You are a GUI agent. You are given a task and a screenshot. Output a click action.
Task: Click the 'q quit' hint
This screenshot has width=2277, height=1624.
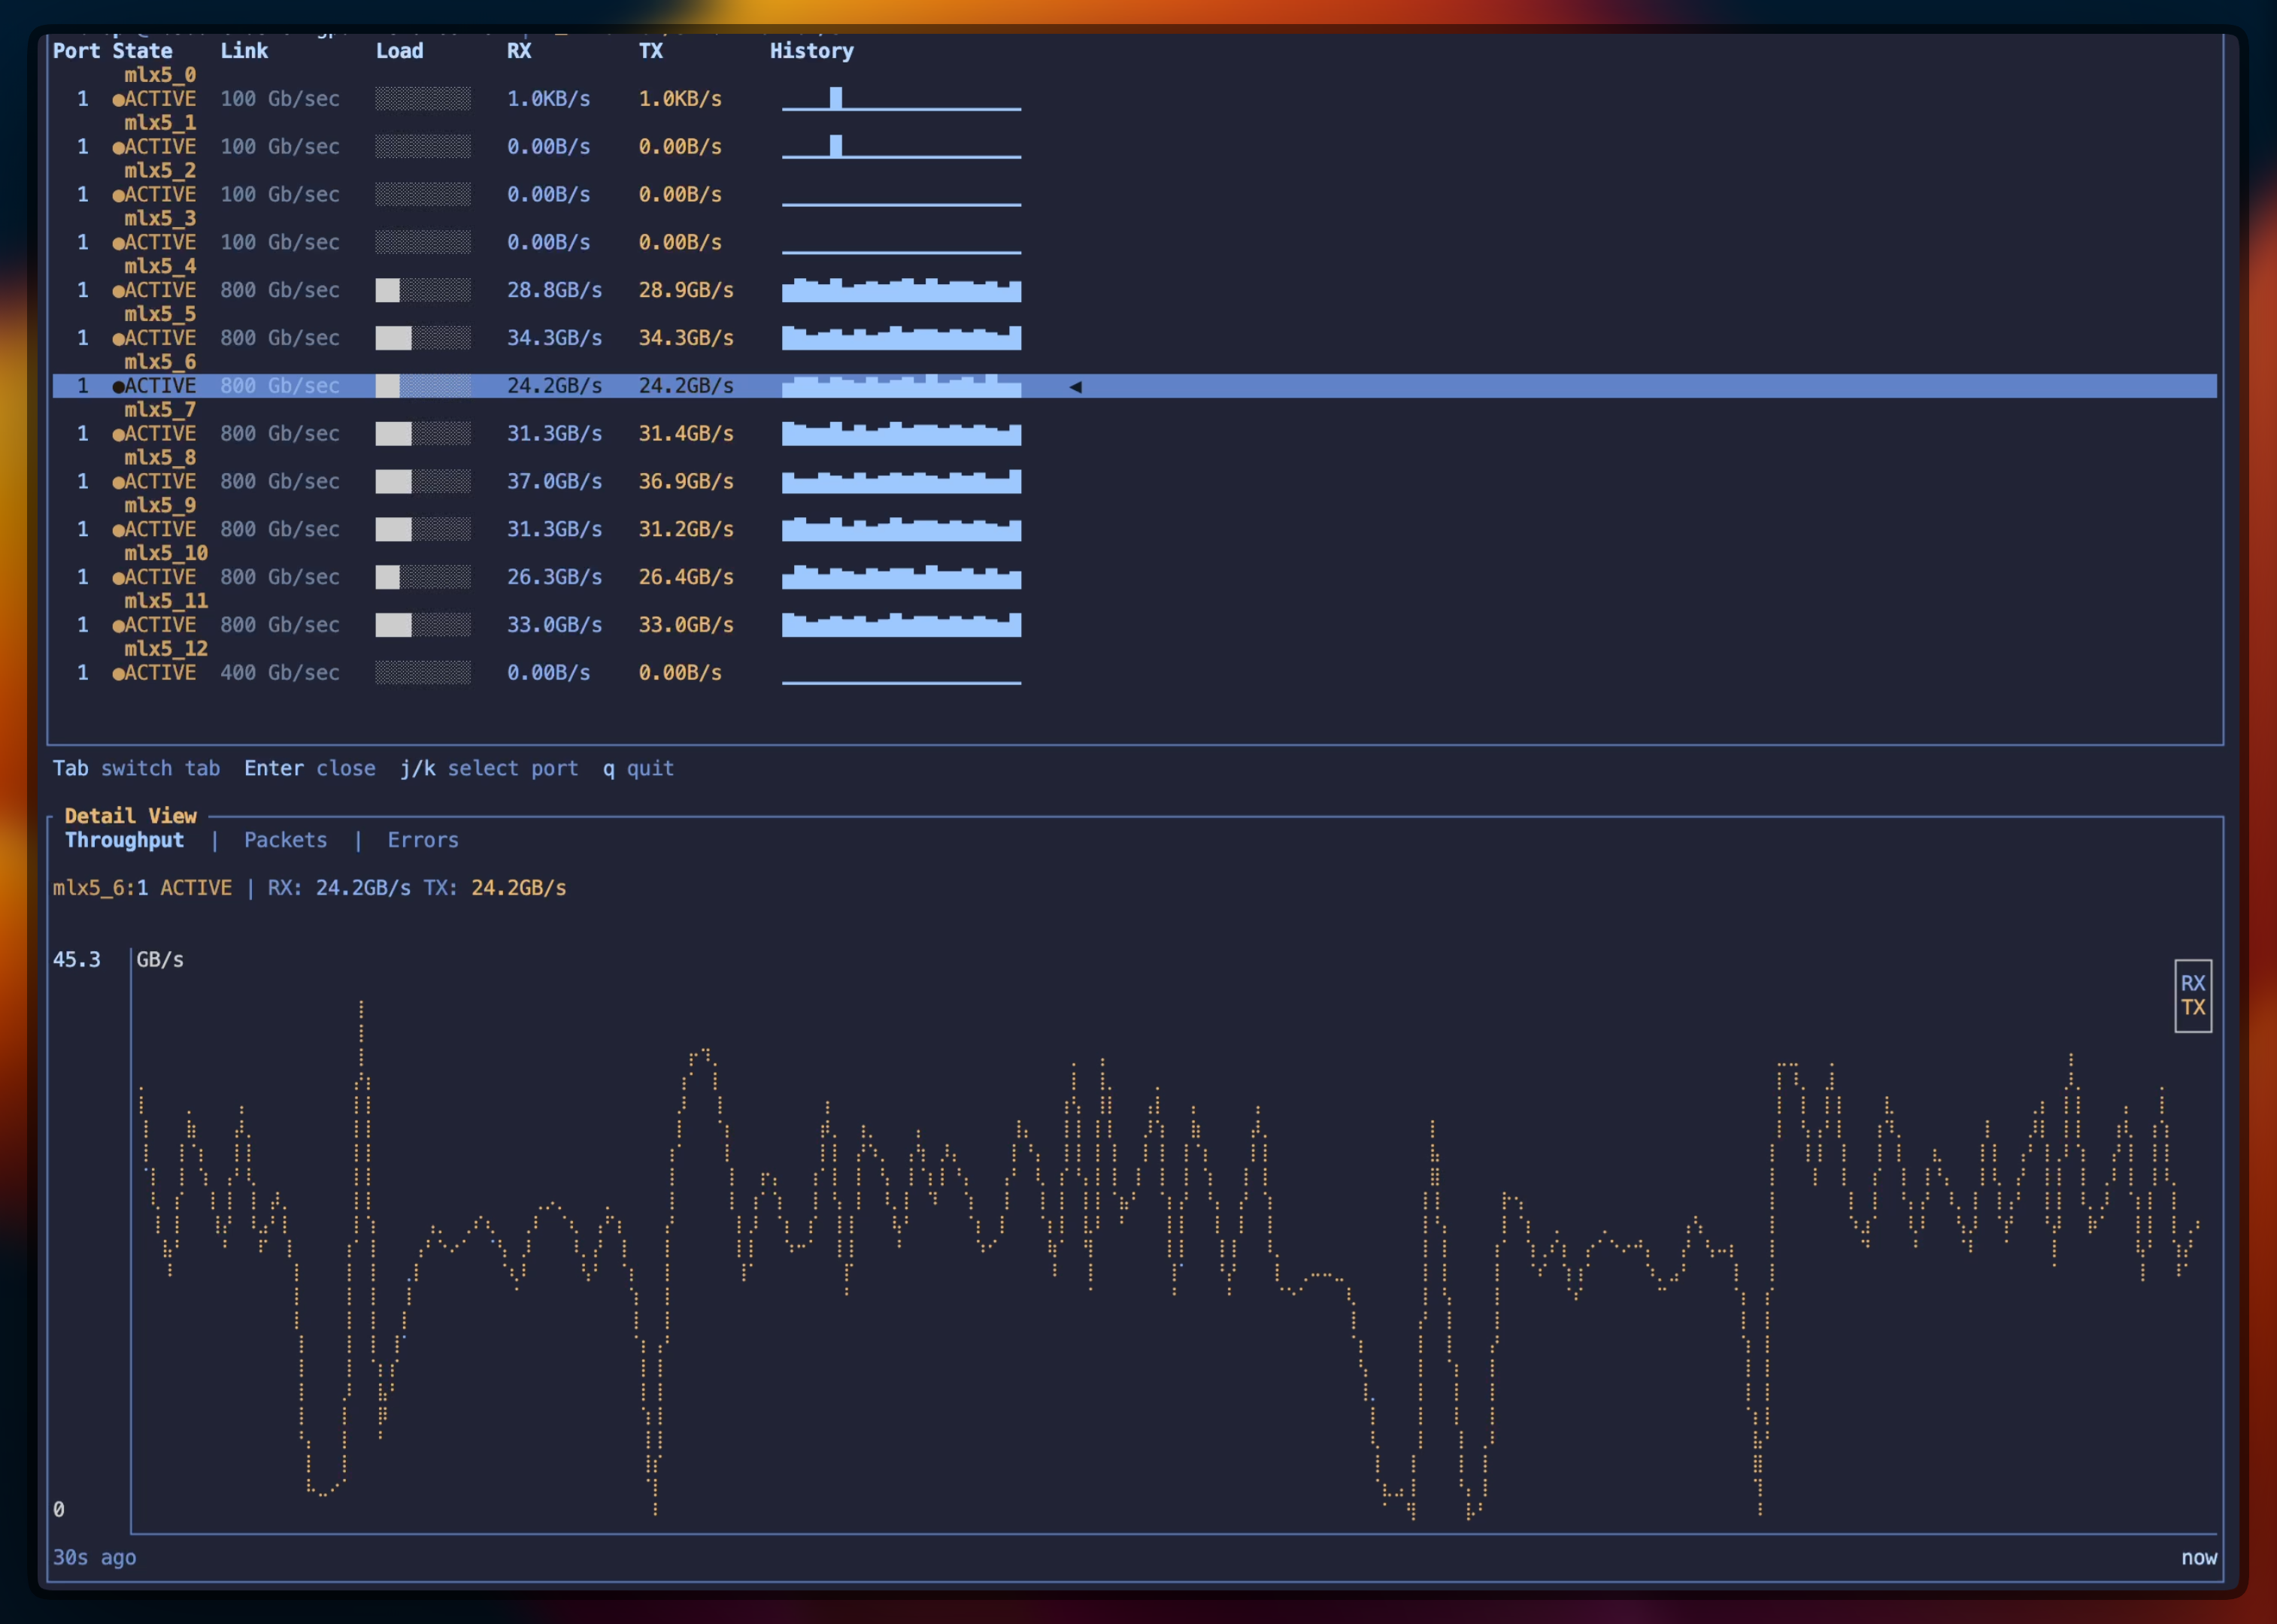[x=638, y=768]
